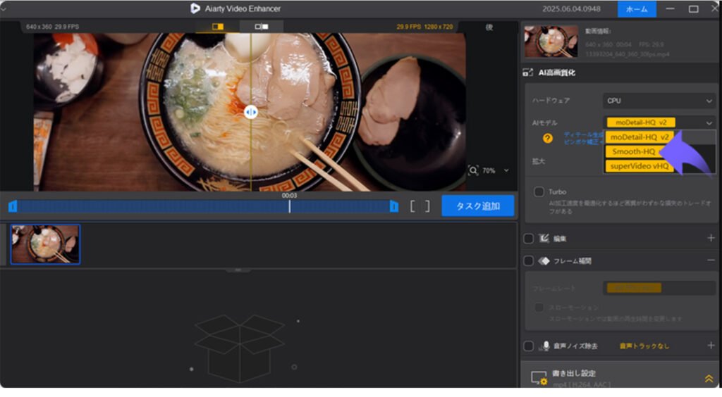The height and width of the screenshot is (397, 722).
Task: Expand the 音声ノイズ除去 section with the plus
Action: pyautogui.click(x=711, y=346)
